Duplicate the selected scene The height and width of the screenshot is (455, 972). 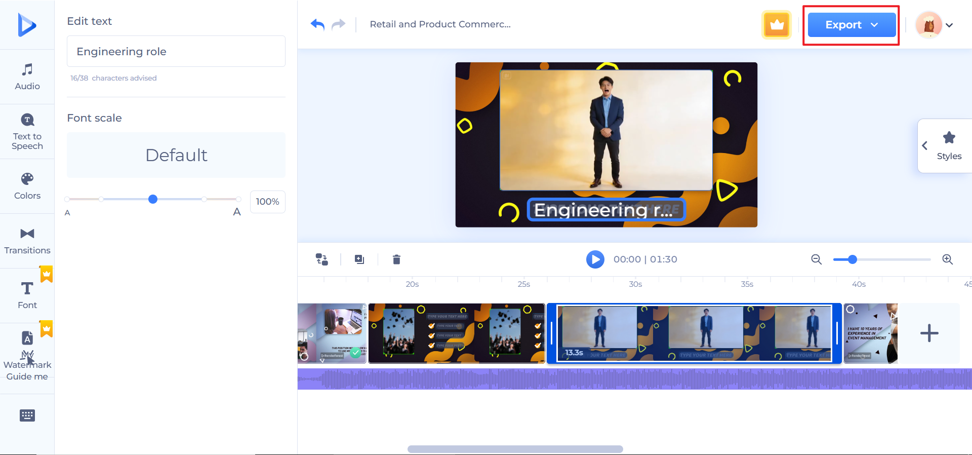coord(359,259)
